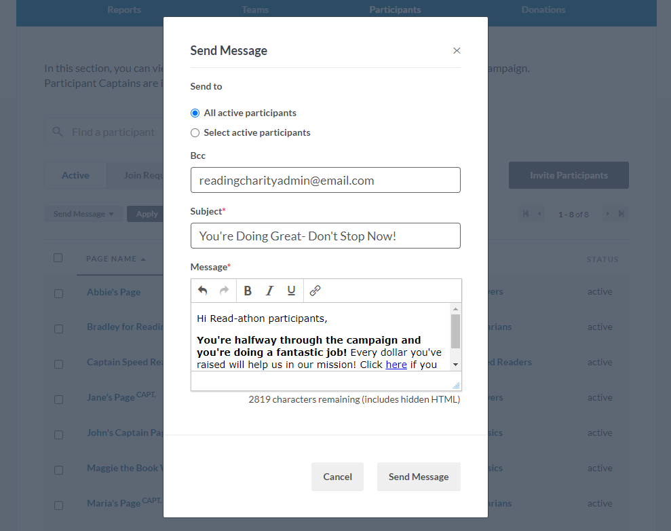Open the Donations tab
Image resolution: width=671 pixels, height=531 pixels.
coord(543,10)
